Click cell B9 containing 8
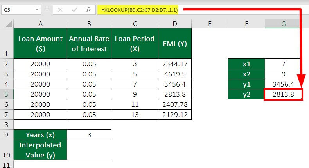The width and height of the screenshot is (309, 168). click(x=89, y=135)
